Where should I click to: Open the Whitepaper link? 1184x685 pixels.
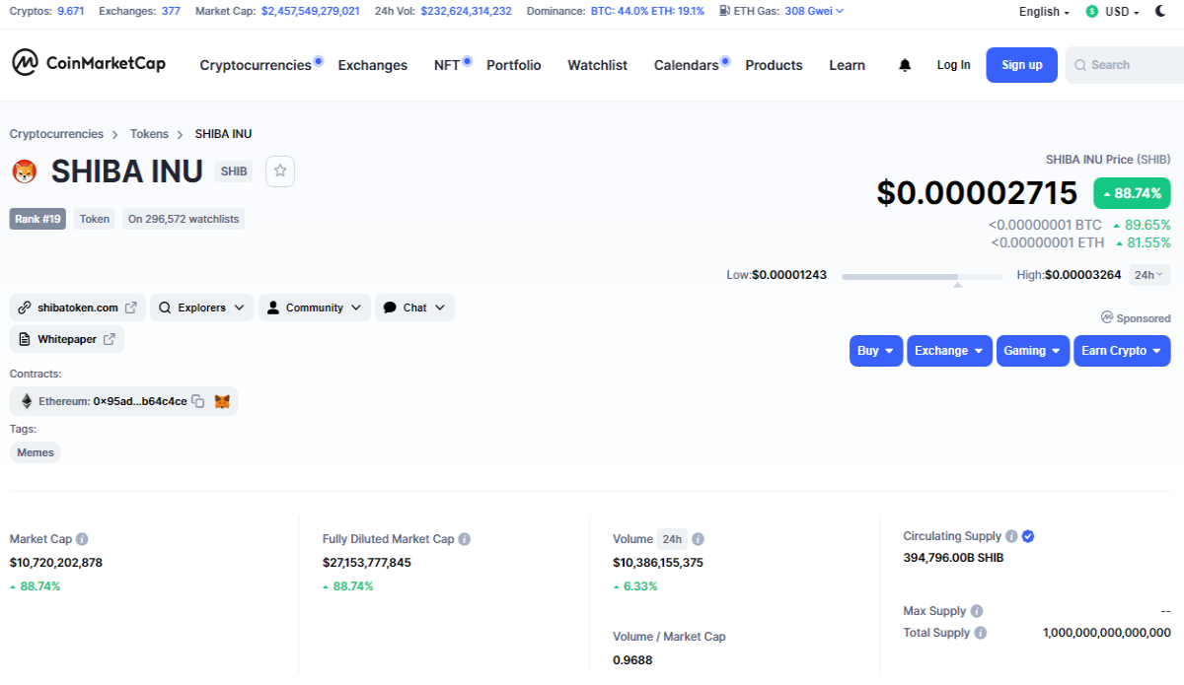pyautogui.click(x=67, y=339)
